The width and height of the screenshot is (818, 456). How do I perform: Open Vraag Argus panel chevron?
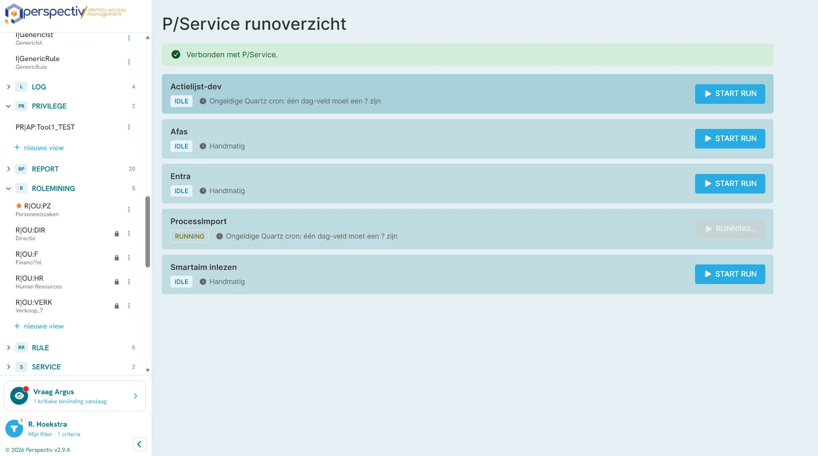[x=136, y=396]
